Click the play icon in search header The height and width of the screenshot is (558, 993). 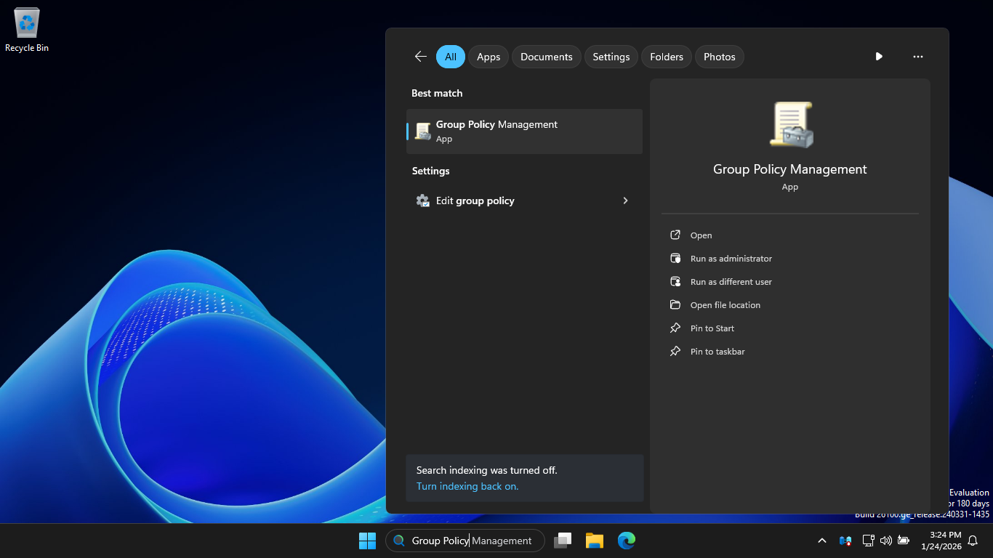pyautogui.click(x=879, y=57)
